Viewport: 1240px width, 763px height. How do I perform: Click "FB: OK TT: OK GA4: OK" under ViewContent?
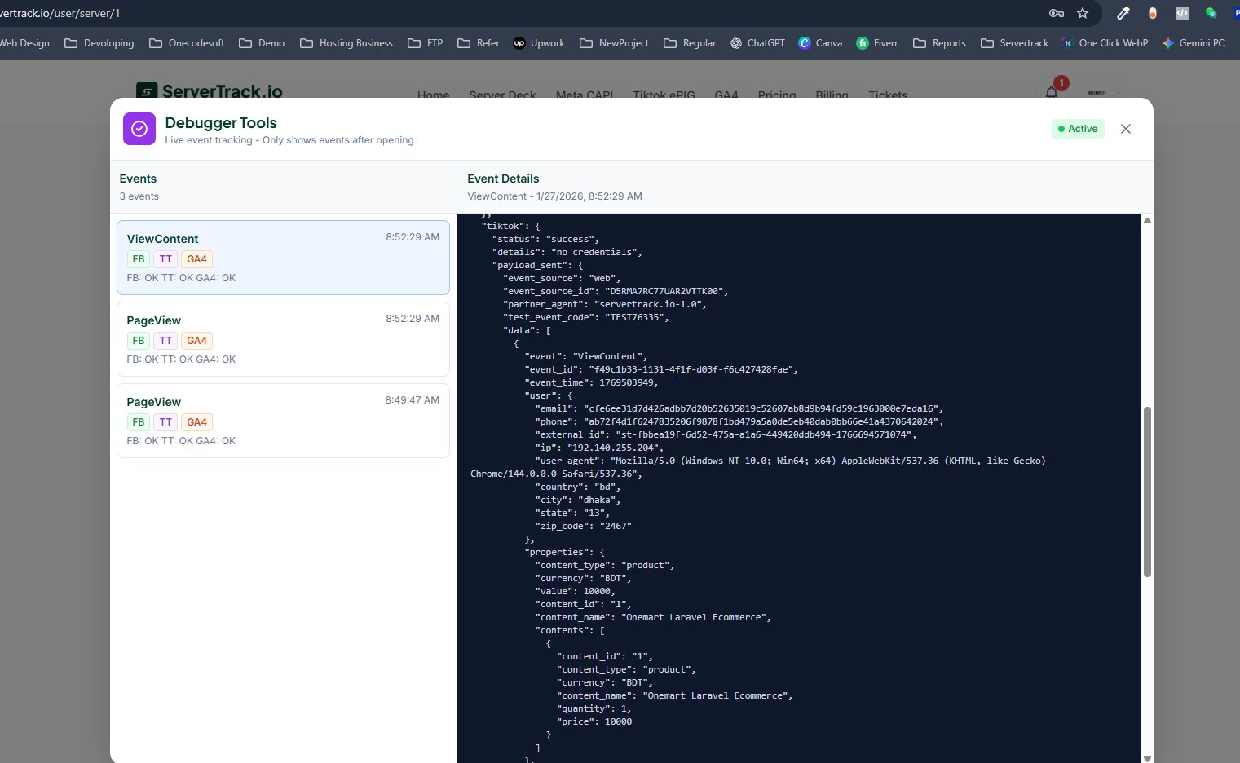tap(181, 278)
